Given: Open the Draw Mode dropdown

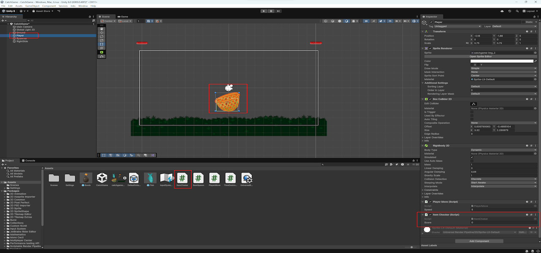Looking at the screenshot, I should [x=504, y=68].
